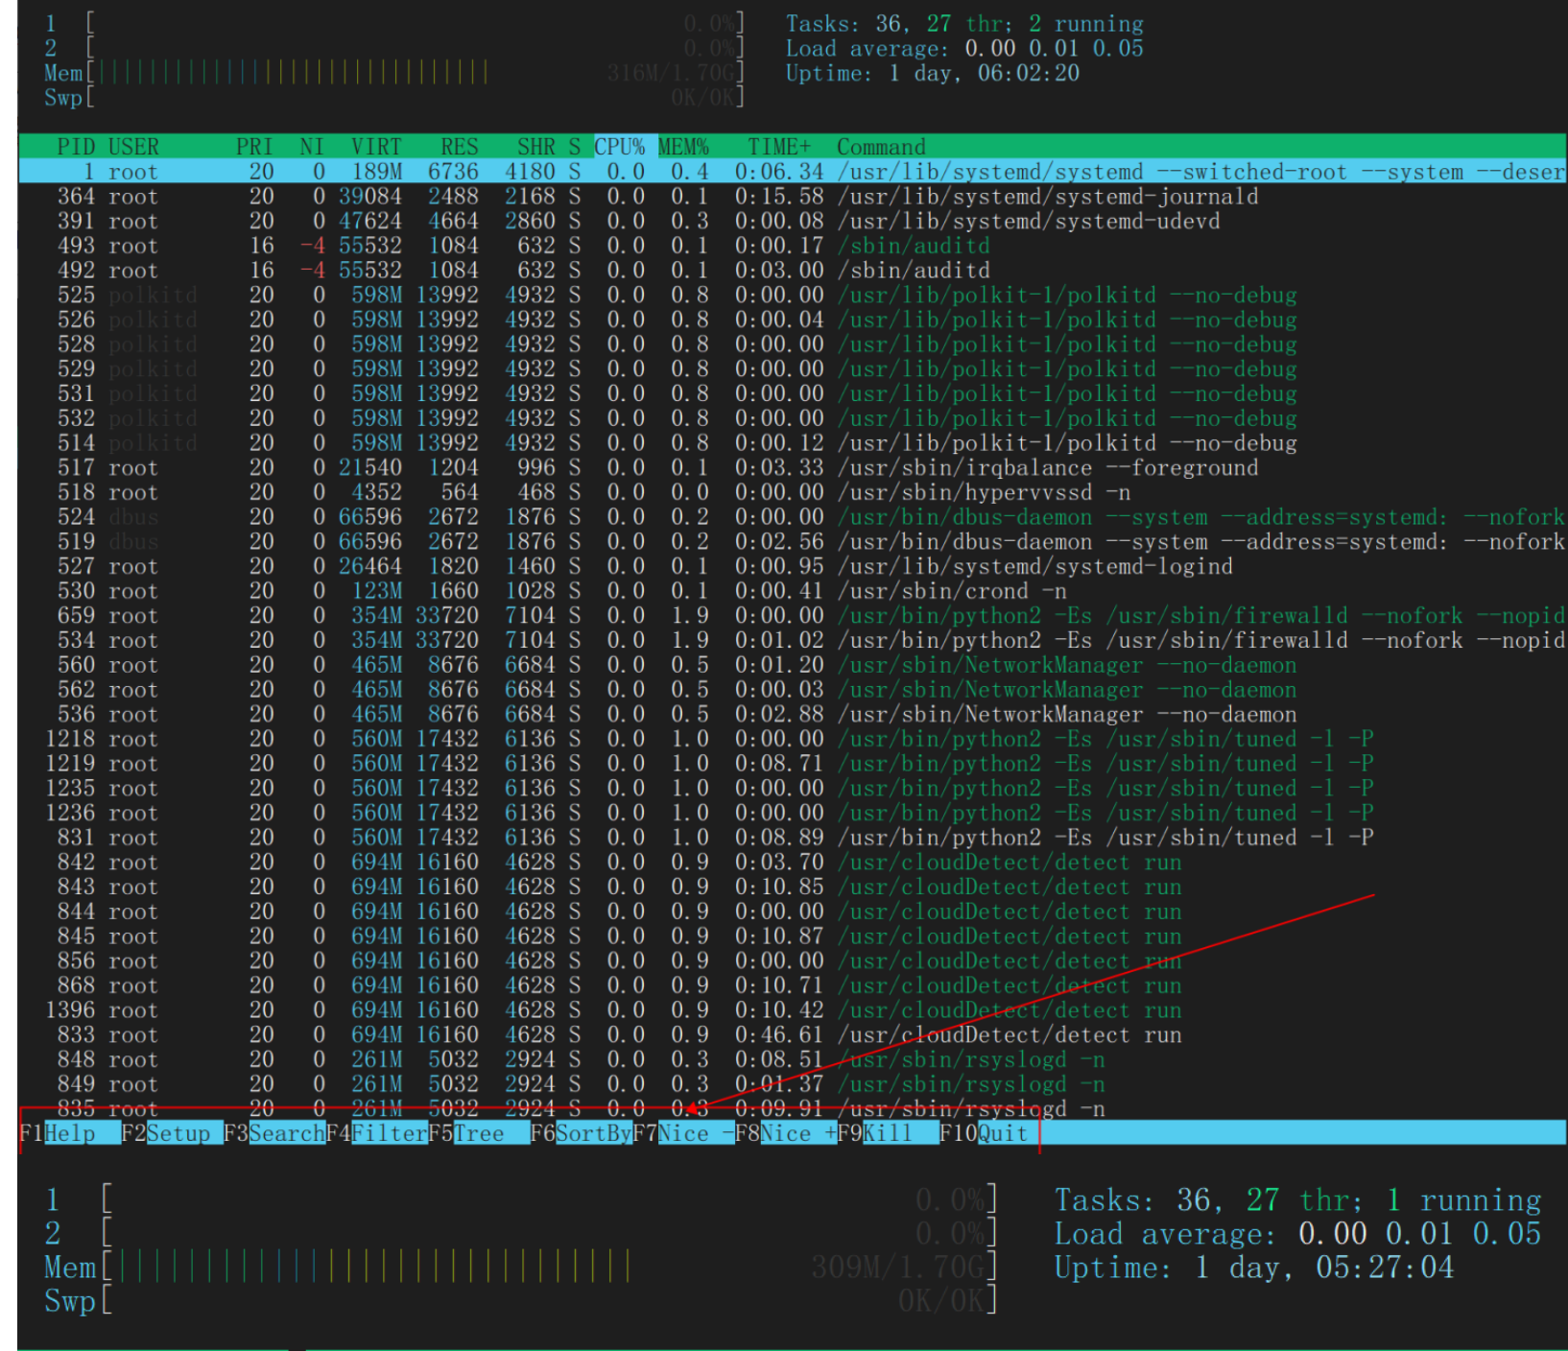
Task: Click F3 Search in the bottom bar
Action: [286, 1133]
